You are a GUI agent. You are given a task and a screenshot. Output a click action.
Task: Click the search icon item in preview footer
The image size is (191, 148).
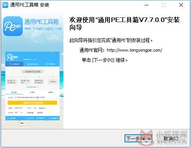coord(54,118)
